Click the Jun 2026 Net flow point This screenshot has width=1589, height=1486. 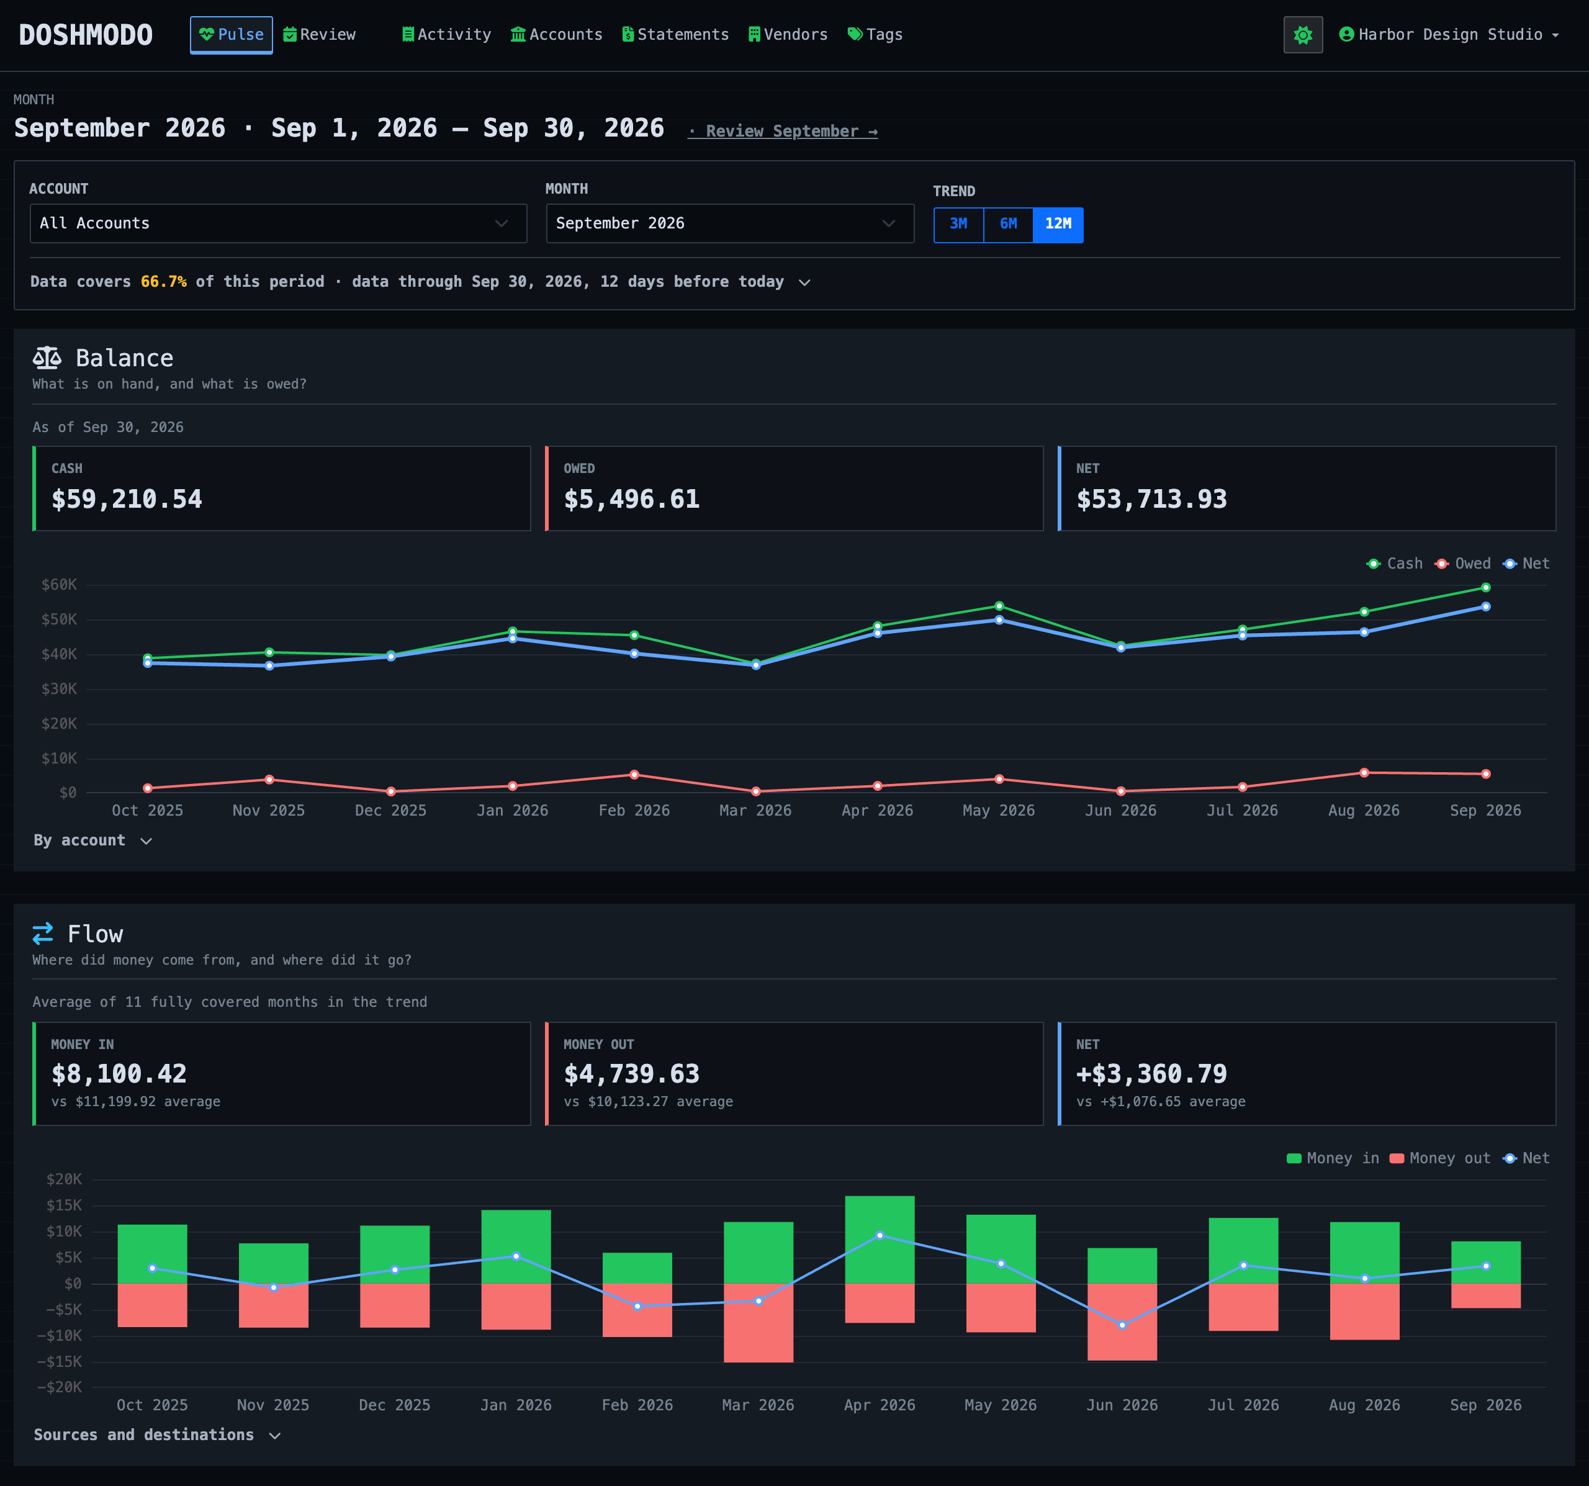click(x=1122, y=1325)
